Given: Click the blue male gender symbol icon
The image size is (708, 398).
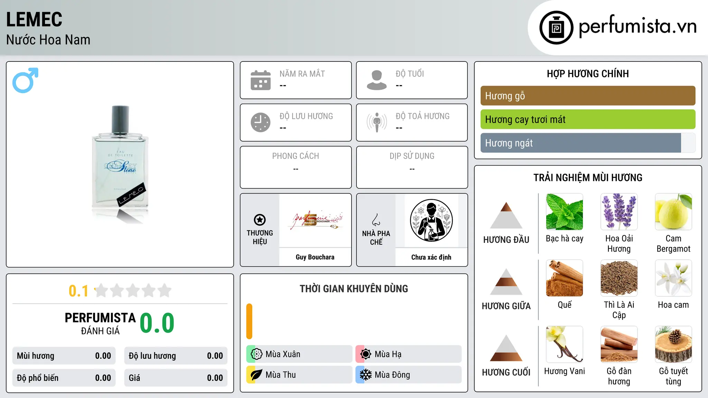Looking at the screenshot, I should (x=25, y=80).
